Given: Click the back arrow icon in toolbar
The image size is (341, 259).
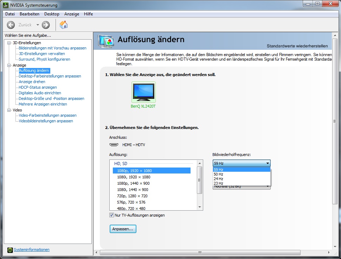Looking at the screenshot, I should pyautogui.click(x=11, y=25).
